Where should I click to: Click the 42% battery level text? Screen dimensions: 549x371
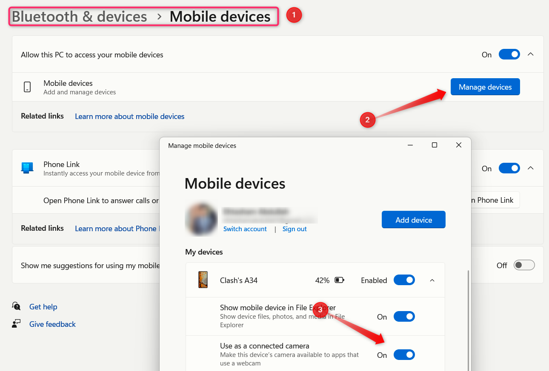pyautogui.click(x=322, y=280)
